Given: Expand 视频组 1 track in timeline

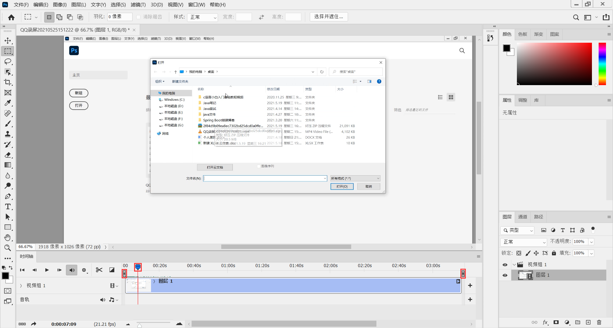Looking at the screenshot, I should (21, 286).
